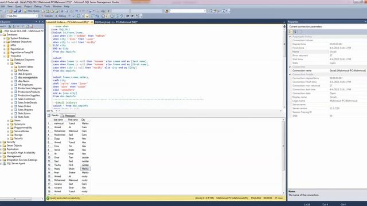
Task: Select the Sales.Shippers table
Action: click(x=25, y=110)
